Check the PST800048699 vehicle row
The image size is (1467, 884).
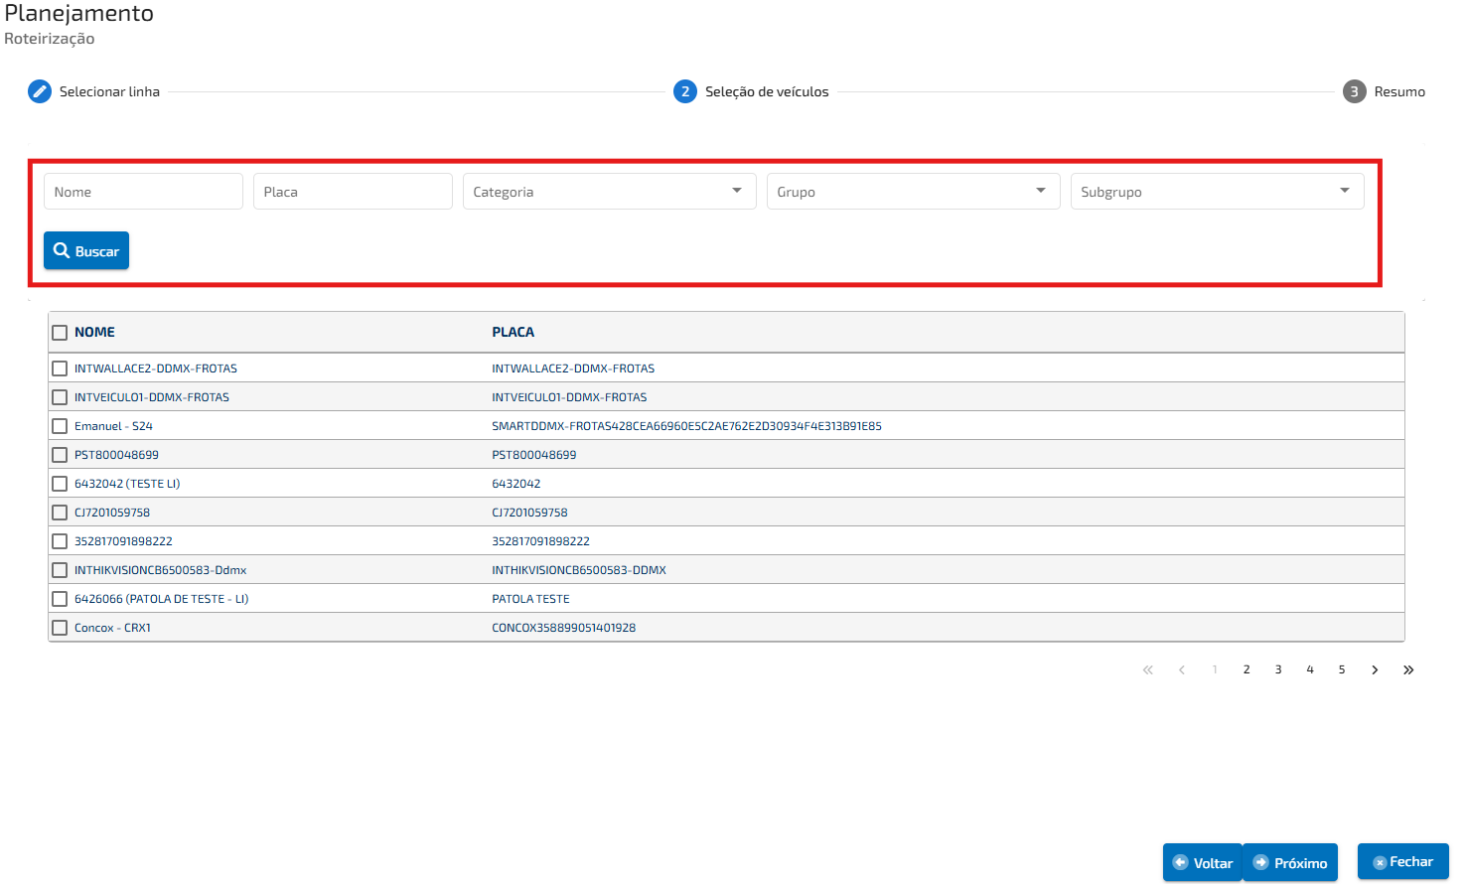[60, 455]
